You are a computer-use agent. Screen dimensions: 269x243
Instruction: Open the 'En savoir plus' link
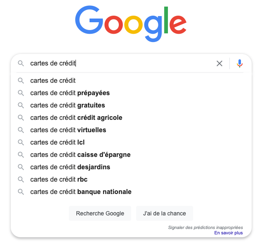[228, 233]
